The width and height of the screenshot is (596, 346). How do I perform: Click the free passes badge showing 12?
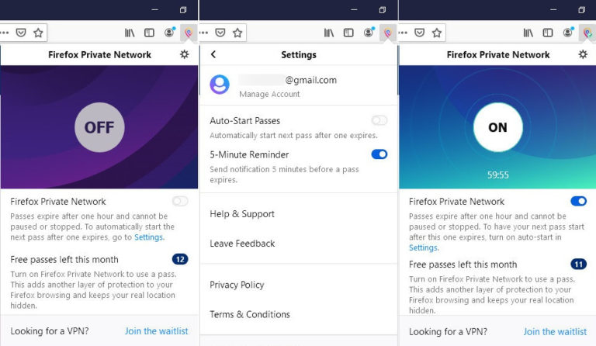pyautogui.click(x=180, y=258)
